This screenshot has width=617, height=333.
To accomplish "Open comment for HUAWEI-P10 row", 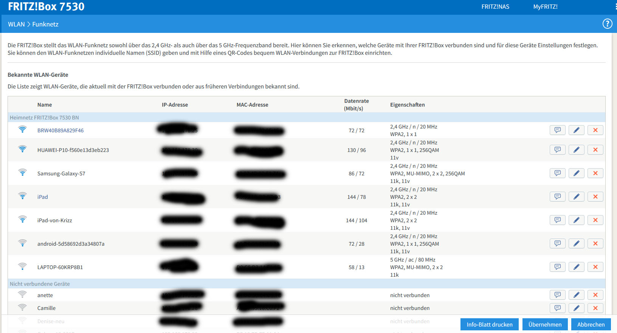I will [558, 150].
